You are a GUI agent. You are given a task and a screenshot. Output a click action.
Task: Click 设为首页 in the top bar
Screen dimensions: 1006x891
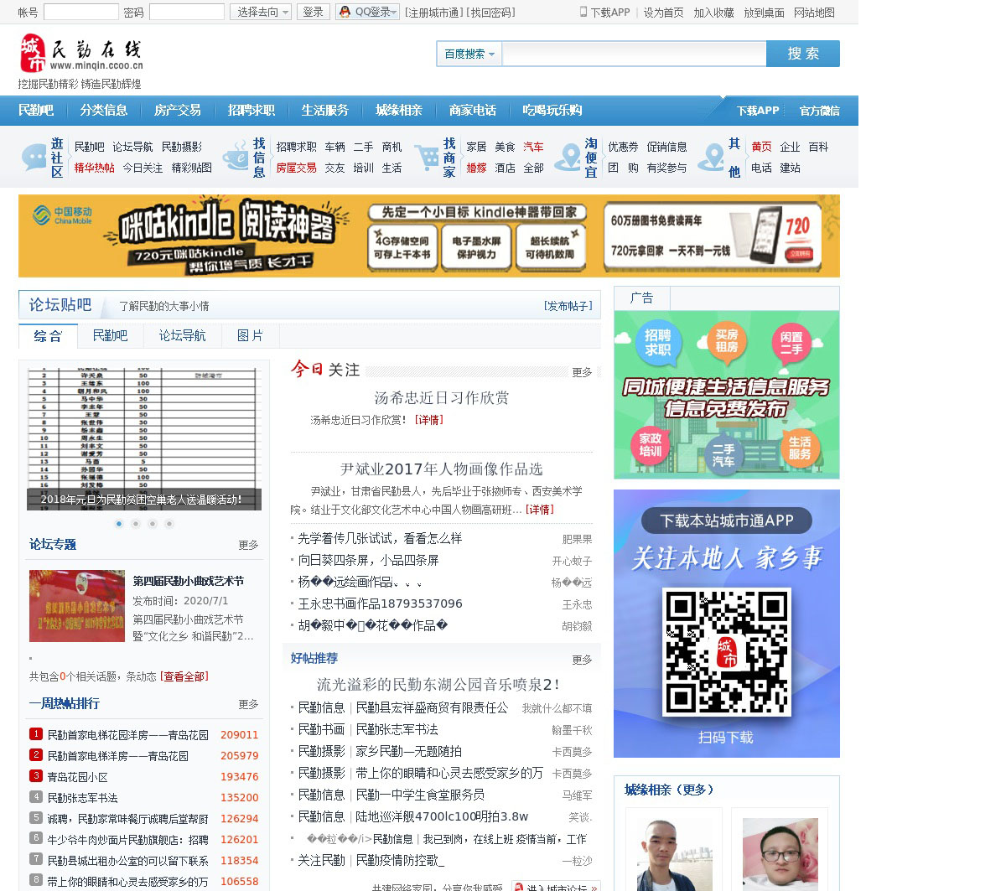(x=663, y=13)
